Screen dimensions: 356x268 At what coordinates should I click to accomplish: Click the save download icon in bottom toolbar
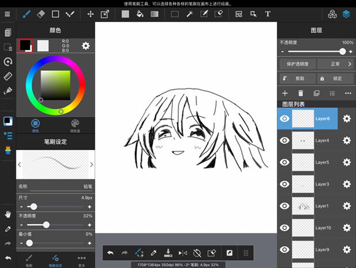tap(168, 253)
